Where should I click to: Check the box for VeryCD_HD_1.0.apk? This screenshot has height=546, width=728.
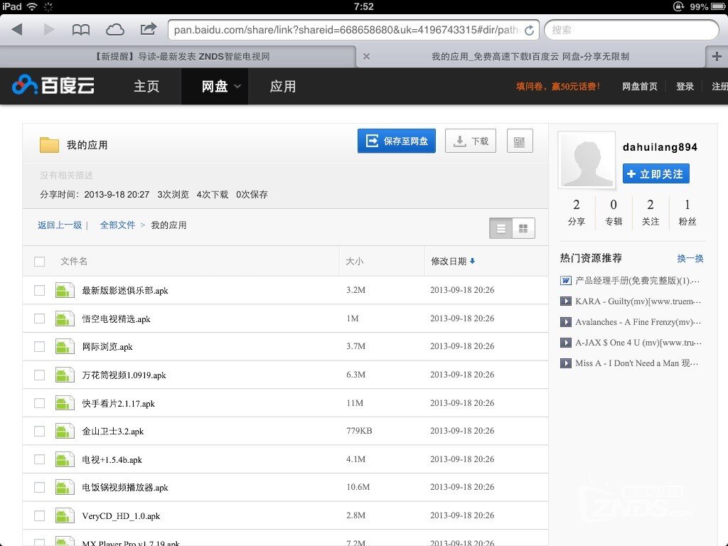(40, 515)
